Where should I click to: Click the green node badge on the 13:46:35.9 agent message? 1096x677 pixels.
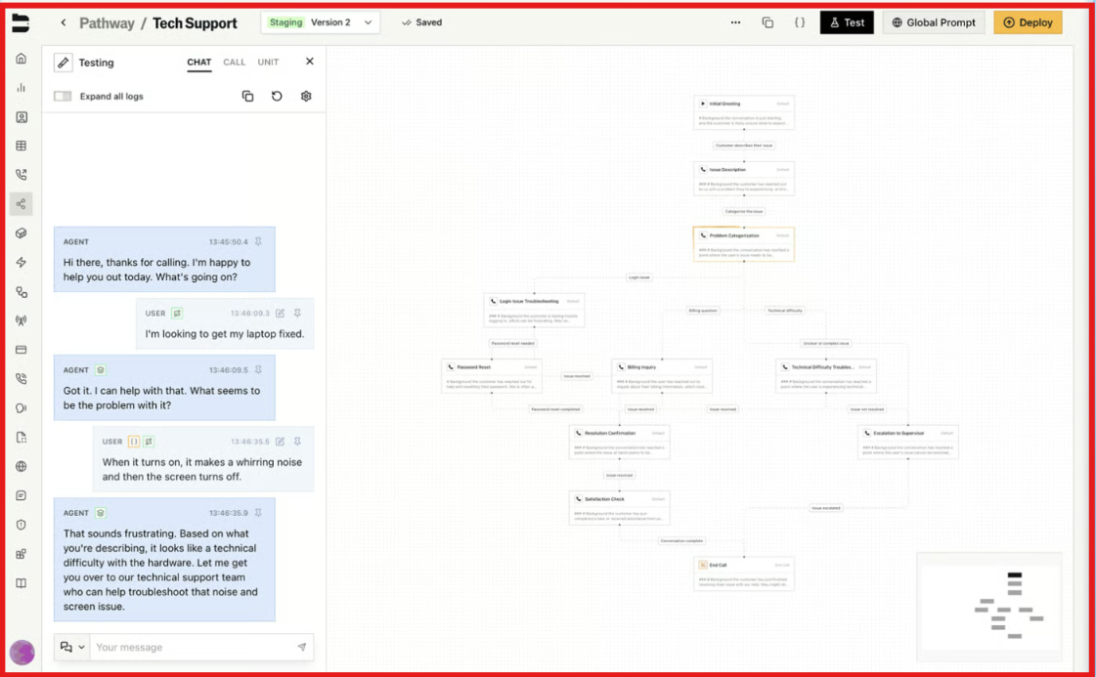[101, 513]
